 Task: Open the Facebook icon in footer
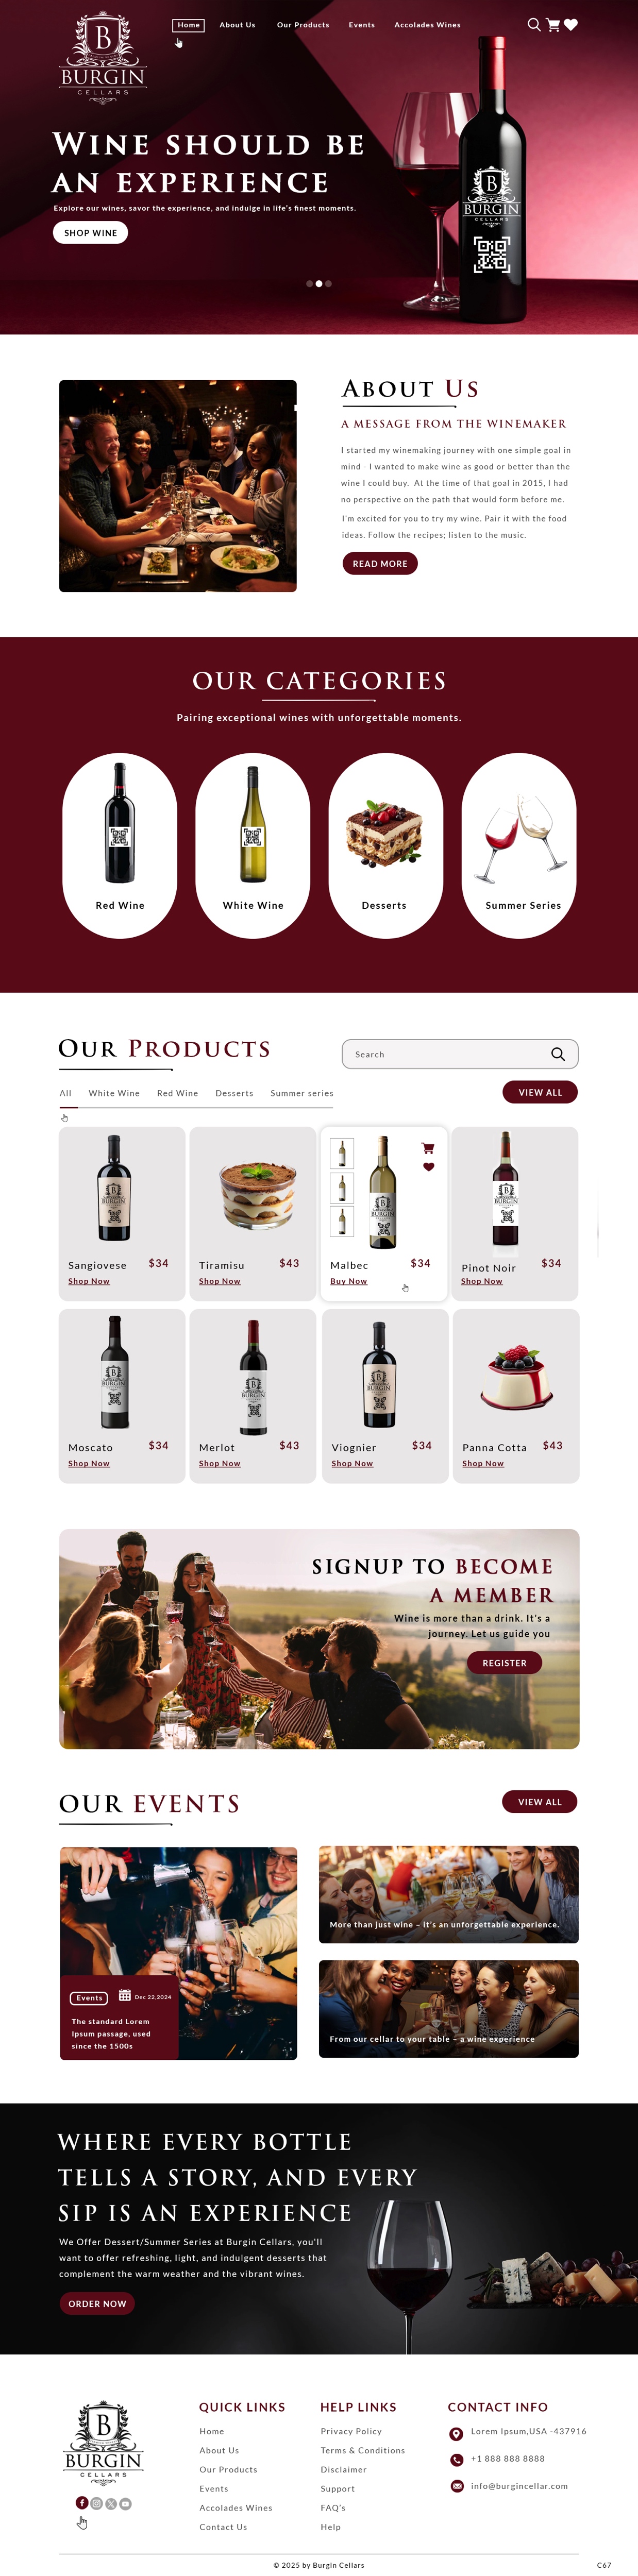pos(82,2503)
